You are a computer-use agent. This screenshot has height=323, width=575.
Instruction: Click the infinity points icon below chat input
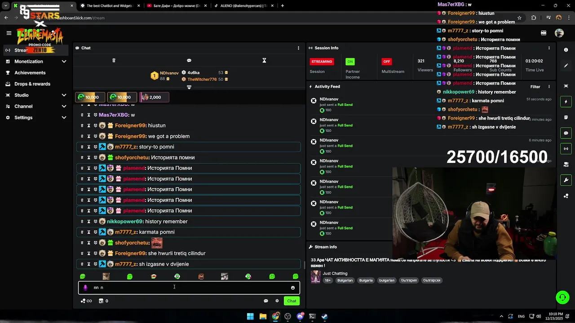coord(86,301)
